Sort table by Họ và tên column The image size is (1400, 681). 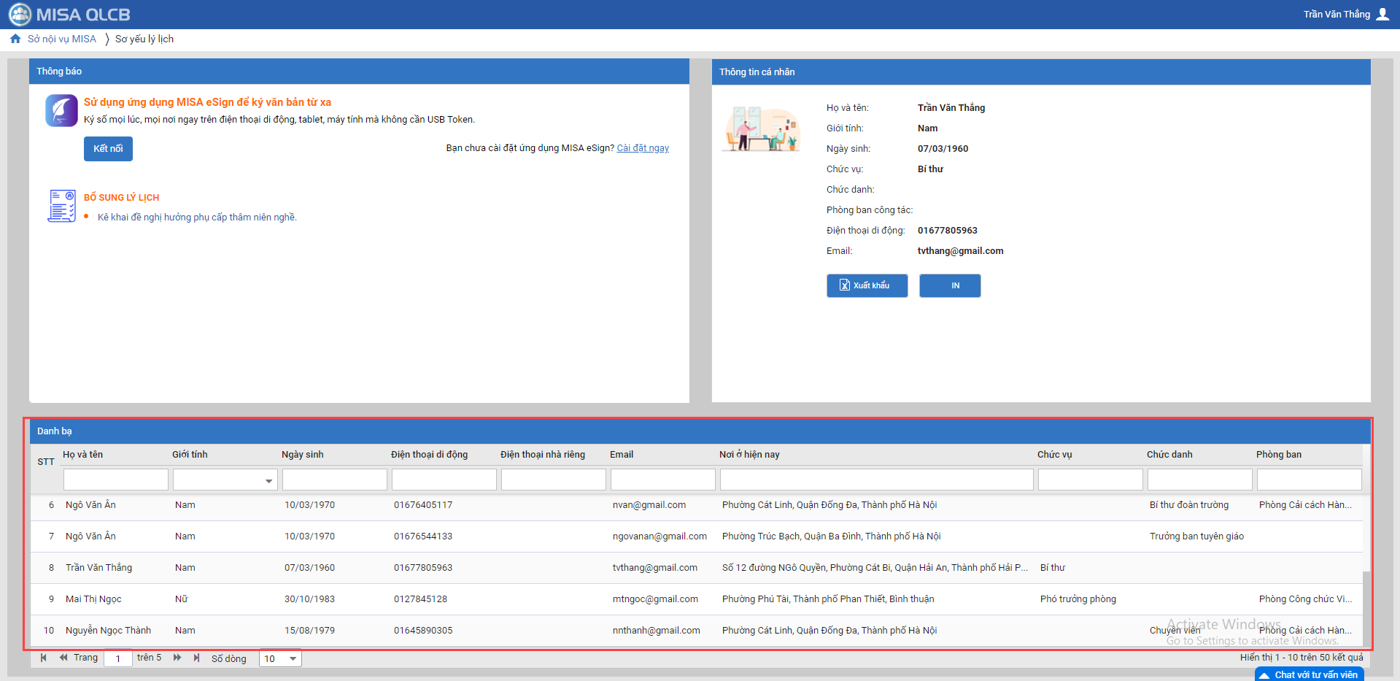pos(82,454)
